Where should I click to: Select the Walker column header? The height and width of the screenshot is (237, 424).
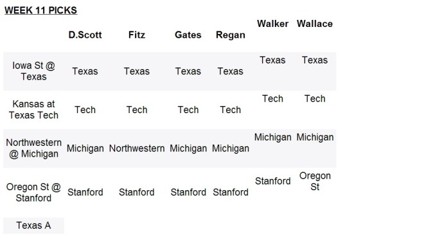pyautogui.click(x=272, y=24)
